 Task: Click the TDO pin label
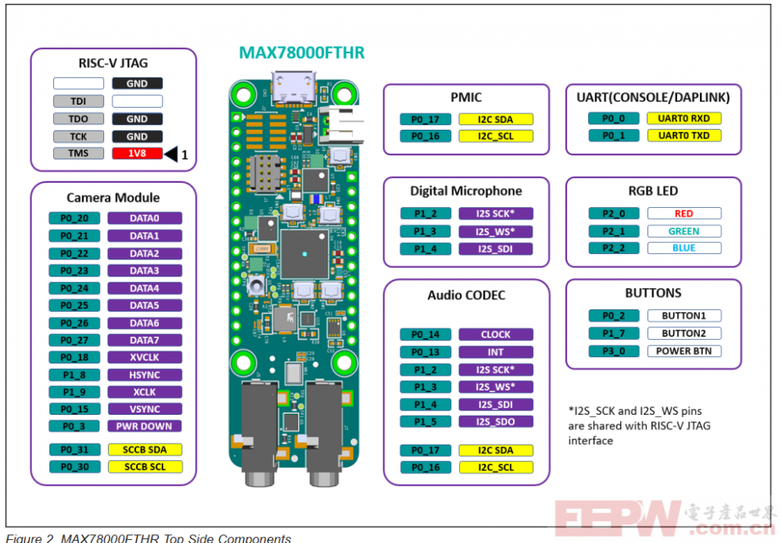point(78,119)
